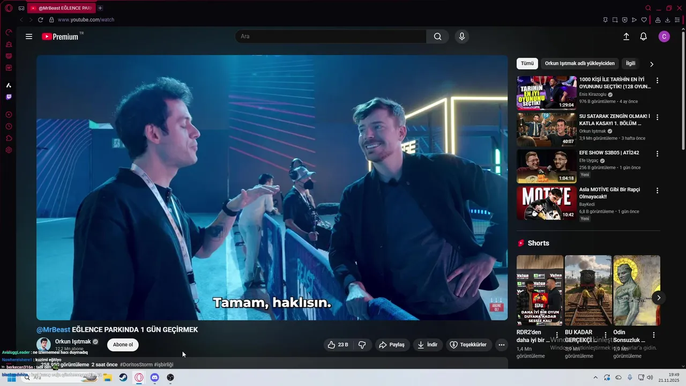686x386 pixels.
Task: Open Orkun Işıtmak channel name link
Action: pyautogui.click(x=73, y=342)
